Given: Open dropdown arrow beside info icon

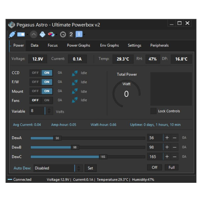Looking at the screenshot, I should pyautogui.click(x=84, y=34).
